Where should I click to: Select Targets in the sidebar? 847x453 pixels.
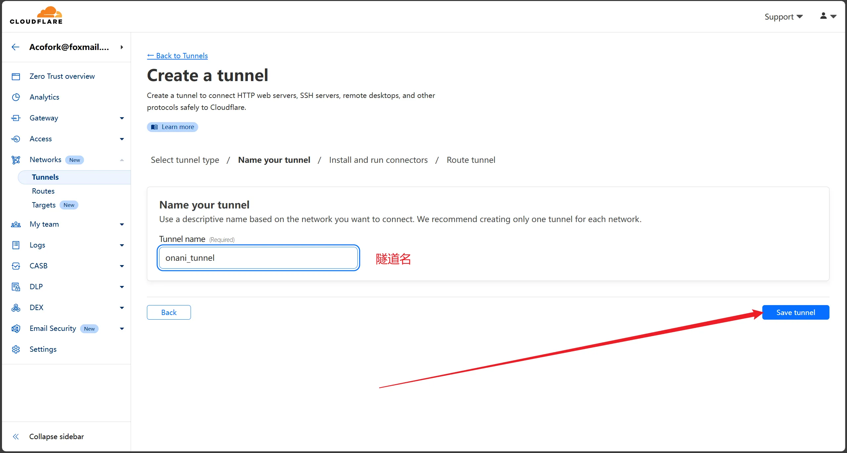pos(44,205)
